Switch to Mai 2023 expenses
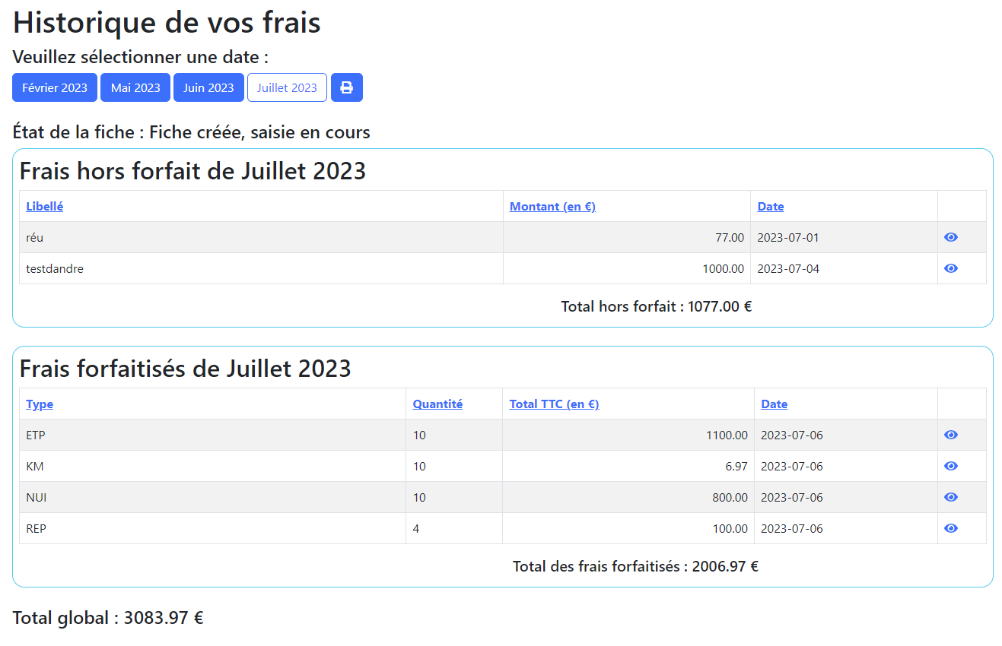Image resolution: width=1002 pixels, height=646 pixels. (x=135, y=87)
